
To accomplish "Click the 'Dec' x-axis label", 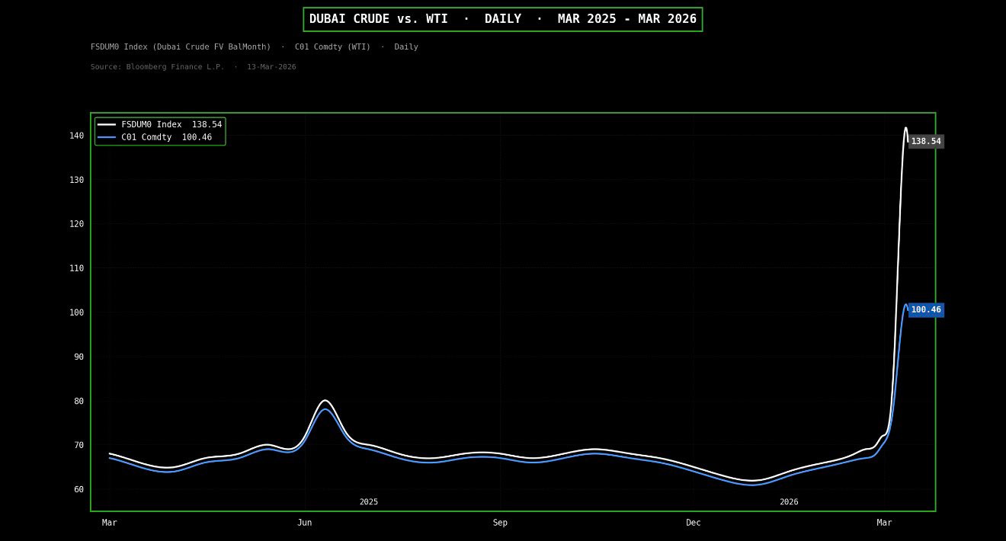I will (x=694, y=523).
